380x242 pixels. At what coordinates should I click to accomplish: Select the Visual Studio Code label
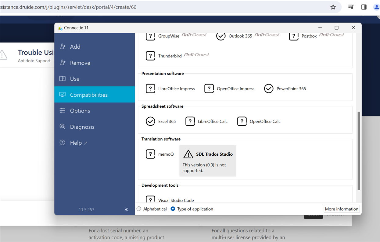176,200
